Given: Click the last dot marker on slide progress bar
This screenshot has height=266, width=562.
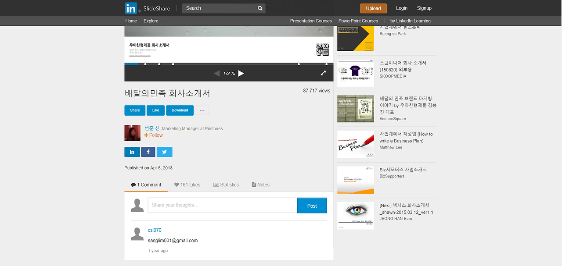Looking at the screenshot, I should pos(326,64).
